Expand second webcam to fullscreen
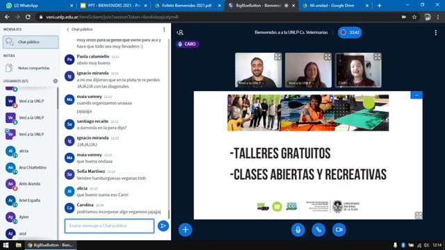The image size is (445, 250). [327, 57]
